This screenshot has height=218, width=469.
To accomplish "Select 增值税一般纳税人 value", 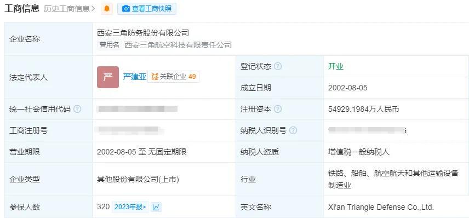I will point(359,152).
